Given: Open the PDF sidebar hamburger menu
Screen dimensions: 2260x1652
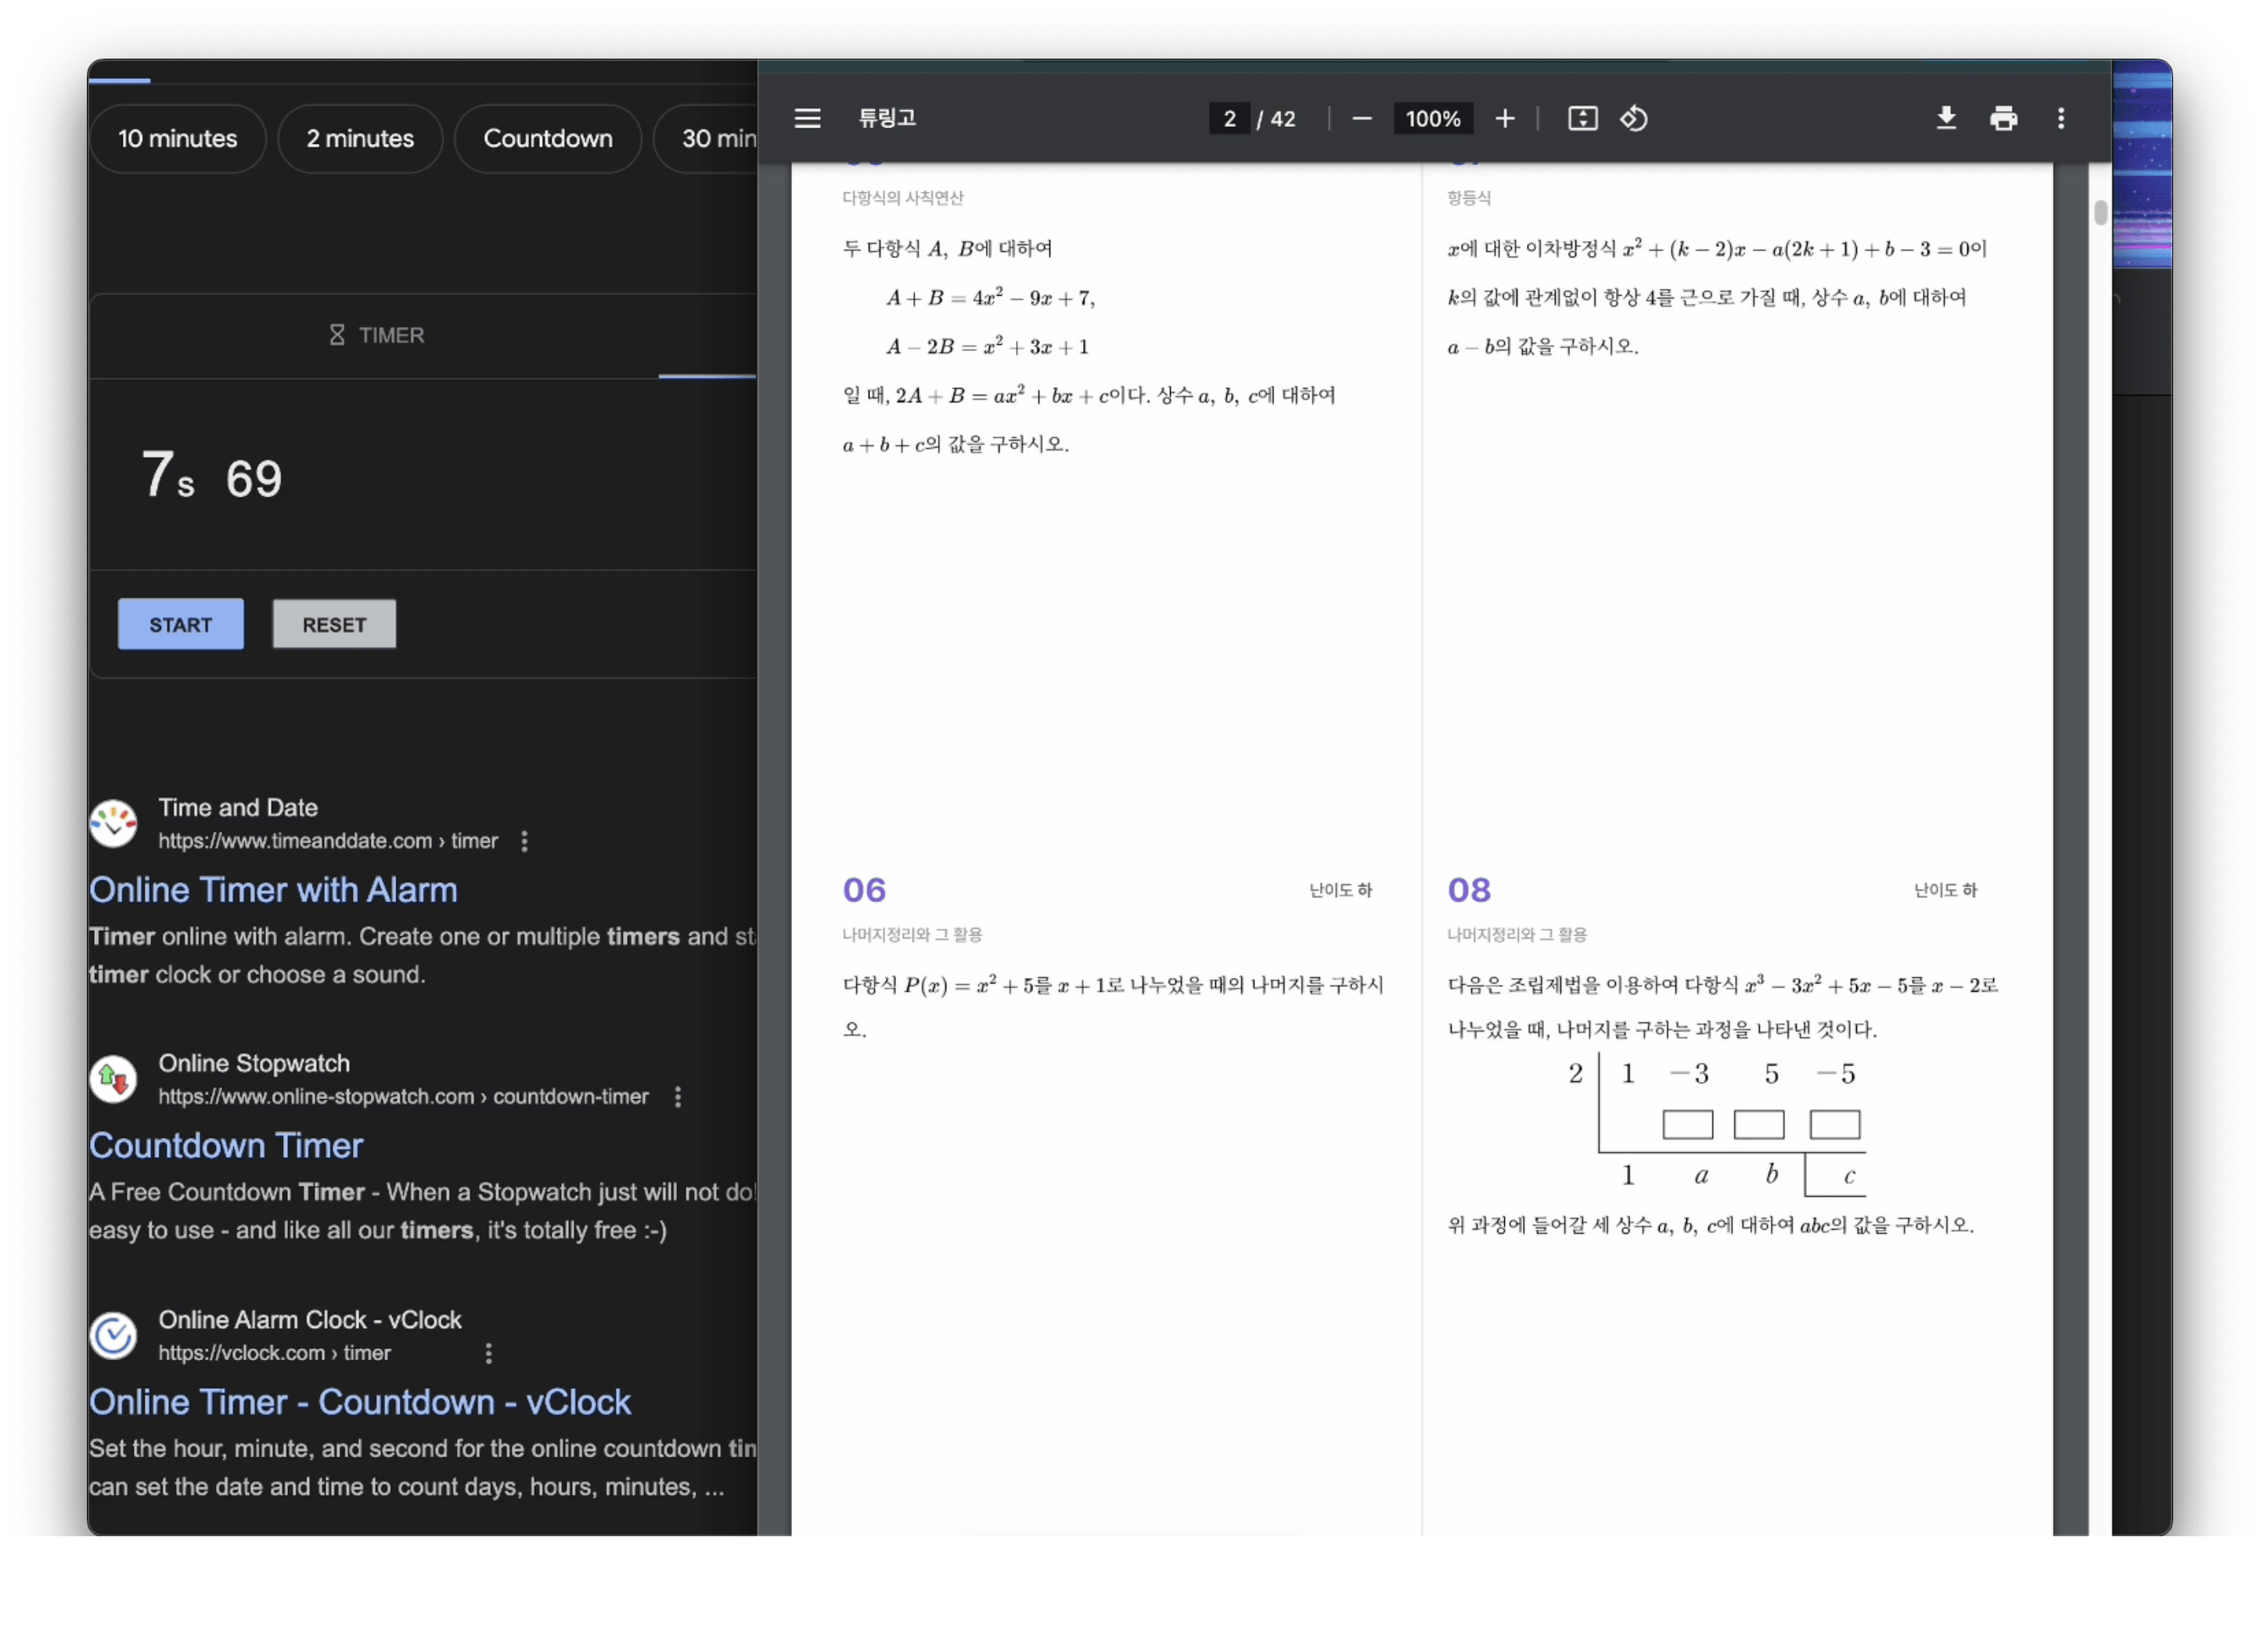Looking at the screenshot, I should click(808, 119).
